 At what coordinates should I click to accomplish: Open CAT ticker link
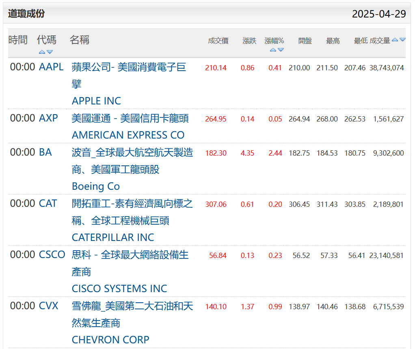pos(48,204)
